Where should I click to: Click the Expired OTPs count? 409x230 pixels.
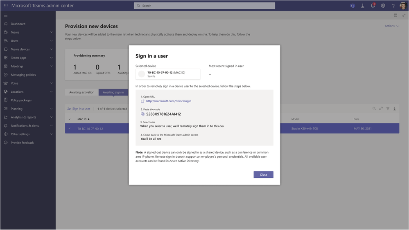pos(97,67)
